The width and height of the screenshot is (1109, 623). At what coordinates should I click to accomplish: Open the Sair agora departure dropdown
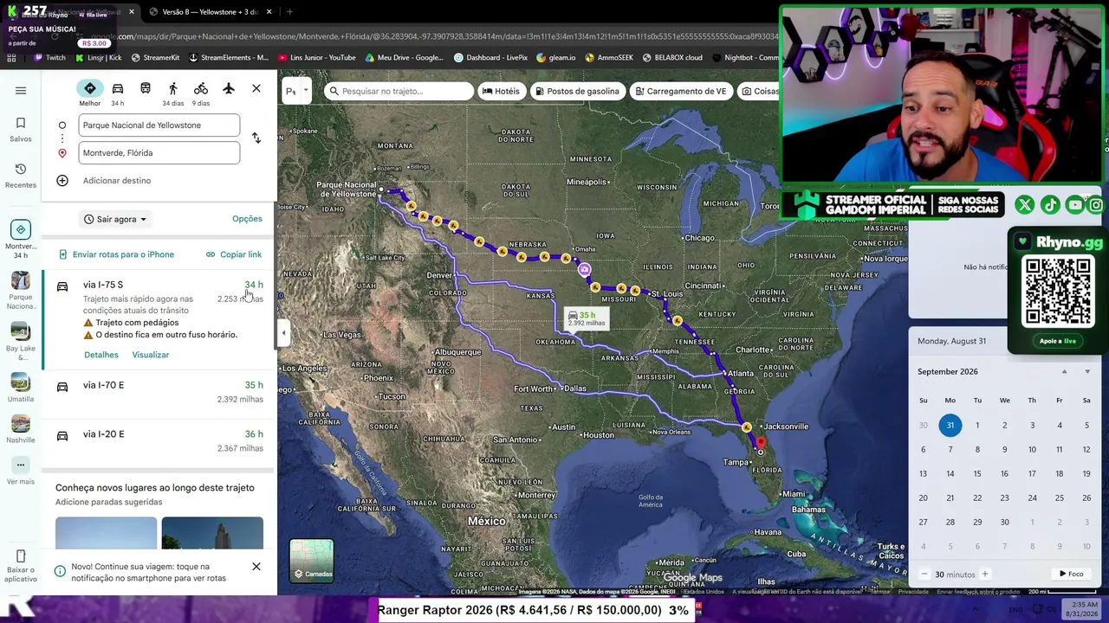coord(115,219)
